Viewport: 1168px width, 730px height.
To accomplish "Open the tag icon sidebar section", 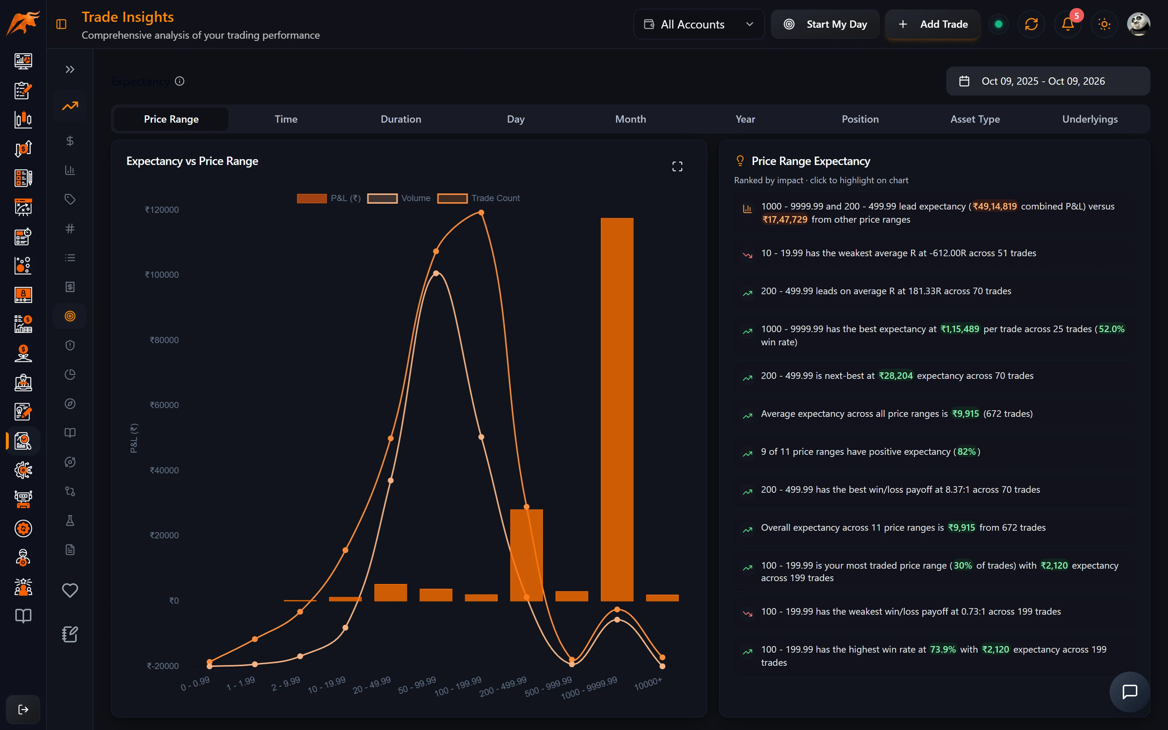I will pos(70,199).
